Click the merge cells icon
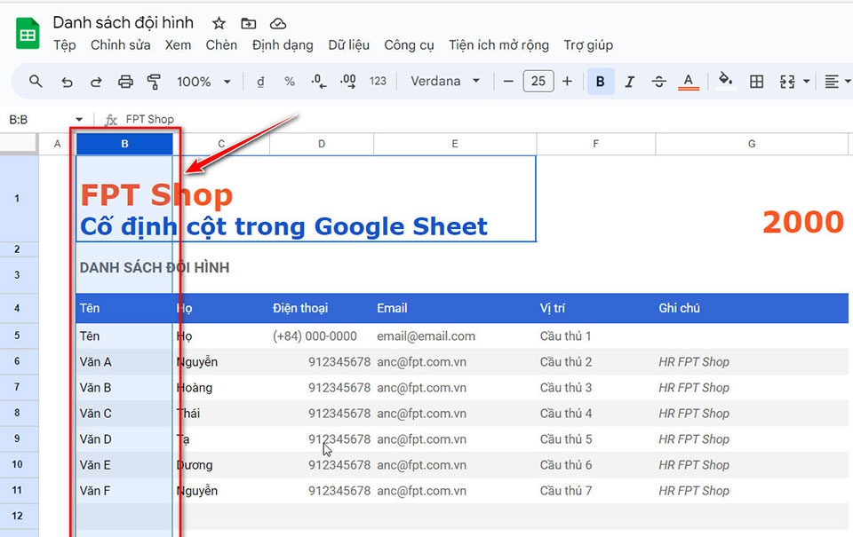The width and height of the screenshot is (853, 537). click(786, 82)
